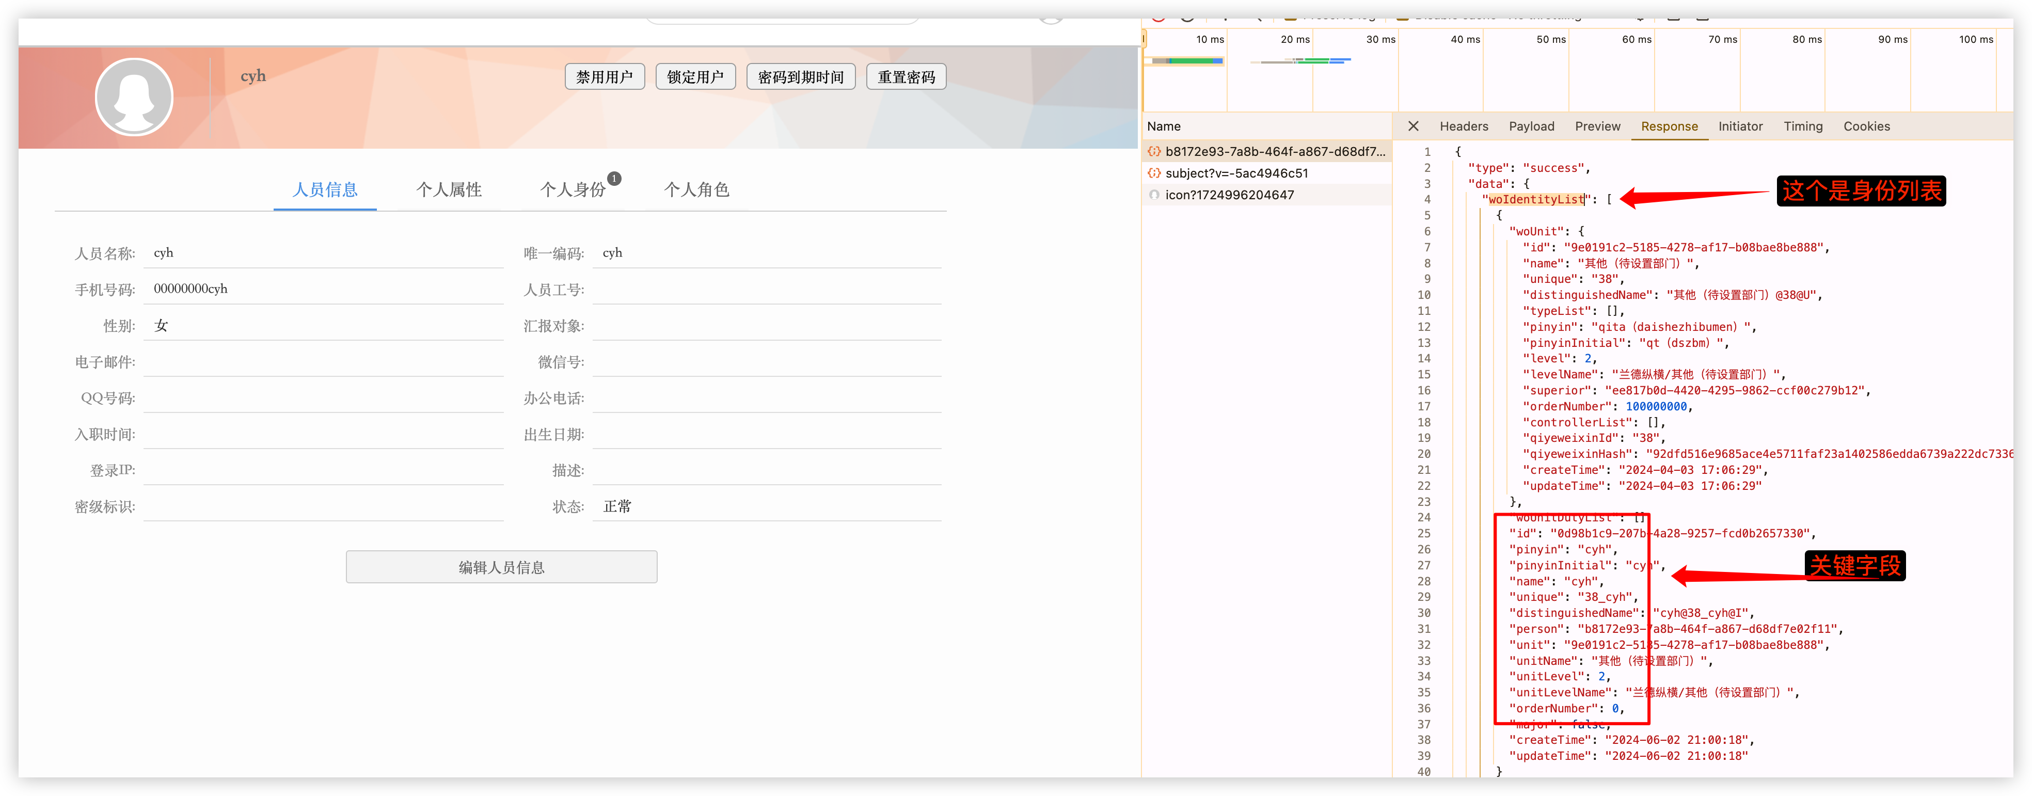Click the avatar icon beside icon?1724996204647 request
The image size is (2032, 796).
pos(1154,195)
